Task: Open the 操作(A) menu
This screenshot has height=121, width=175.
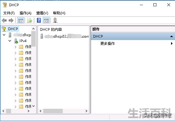Action: [x=26, y=13]
